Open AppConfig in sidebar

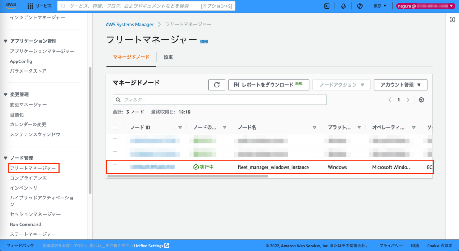tap(21, 61)
